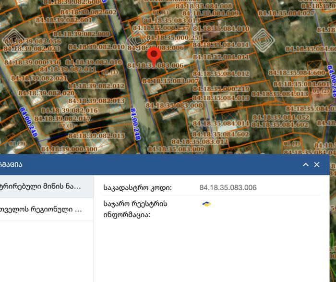
Task: Click parcel label 84.18.35.084.600
Action: click(x=297, y=73)
